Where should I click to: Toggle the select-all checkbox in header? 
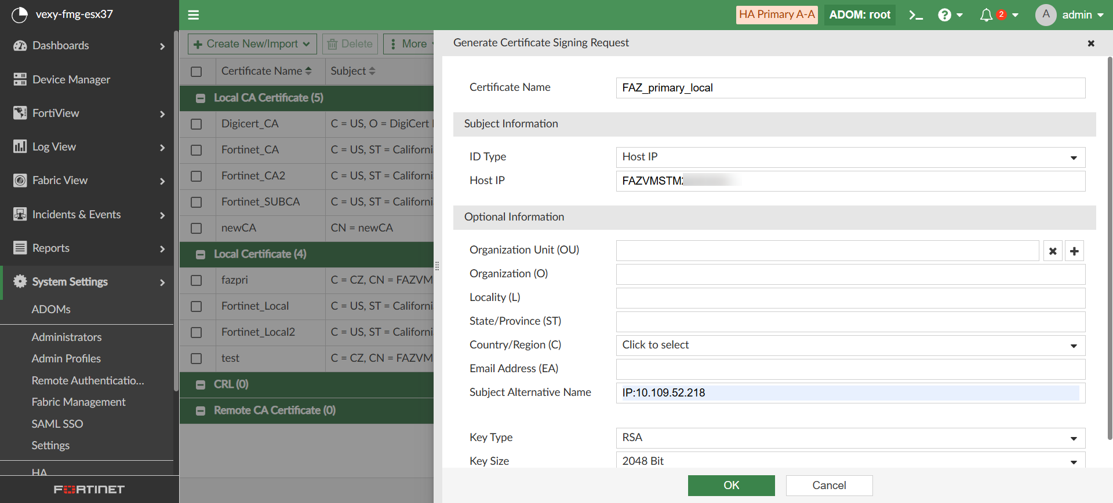click(197, 72)
